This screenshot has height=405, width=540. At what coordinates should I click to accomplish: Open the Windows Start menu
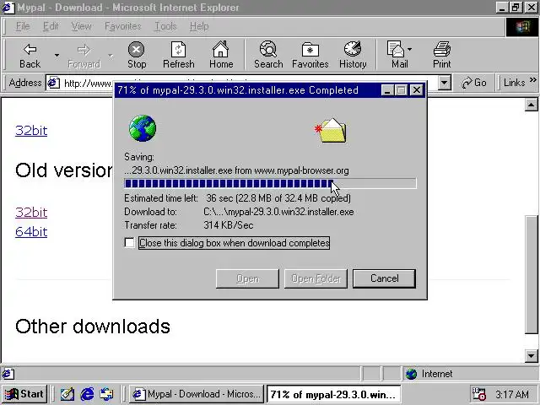point(24,394)
